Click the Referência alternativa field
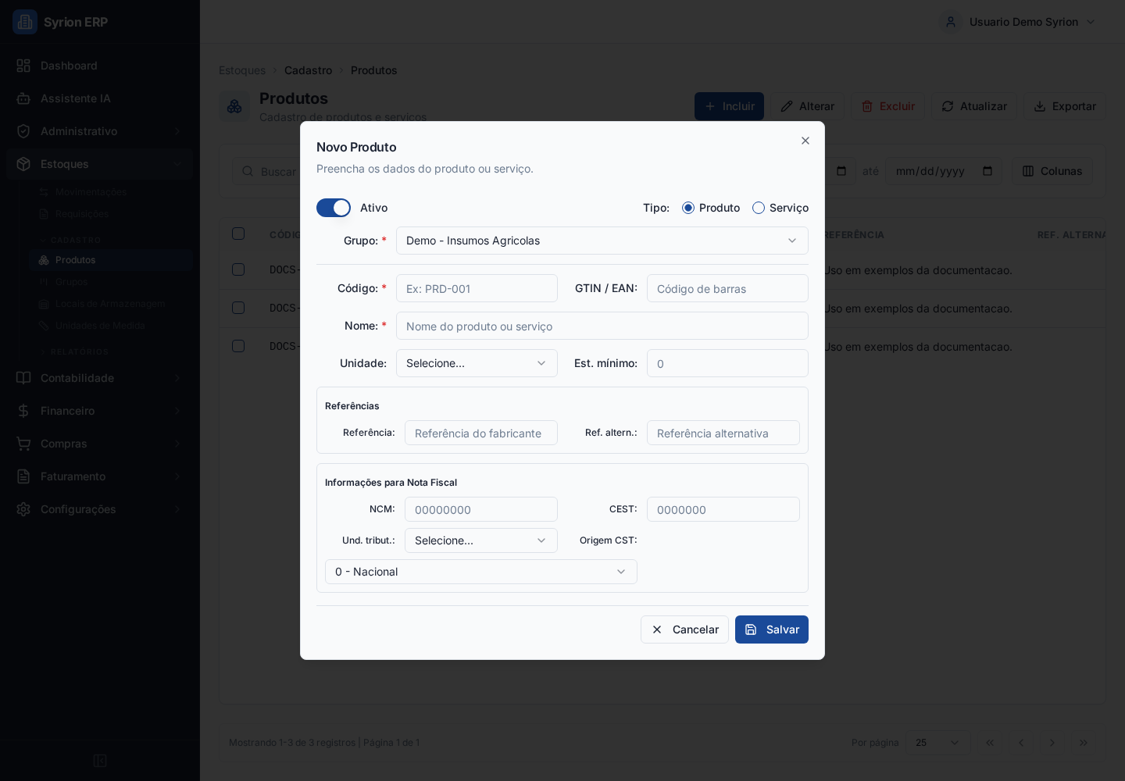1125x781 pixels. click(x=723, y=433)
